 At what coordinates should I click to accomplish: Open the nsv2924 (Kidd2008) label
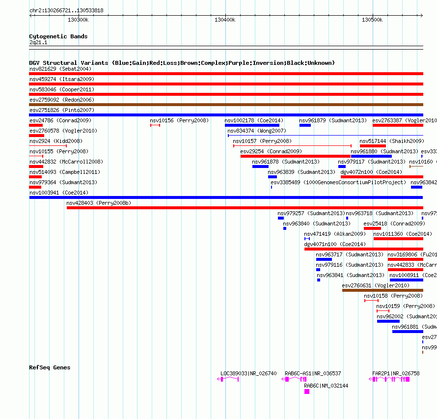coord(56,141)
